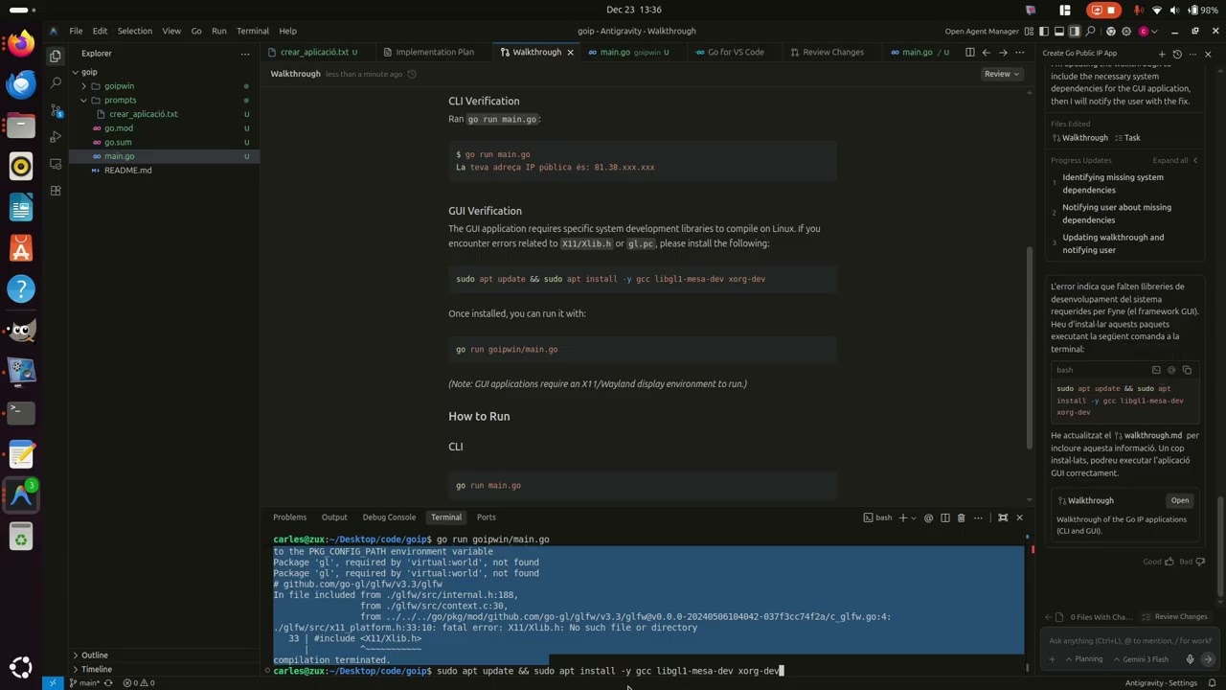Open Firefox from the Ubuntu dock
The width and height of the screenshot is (1226, 690).
21,43
